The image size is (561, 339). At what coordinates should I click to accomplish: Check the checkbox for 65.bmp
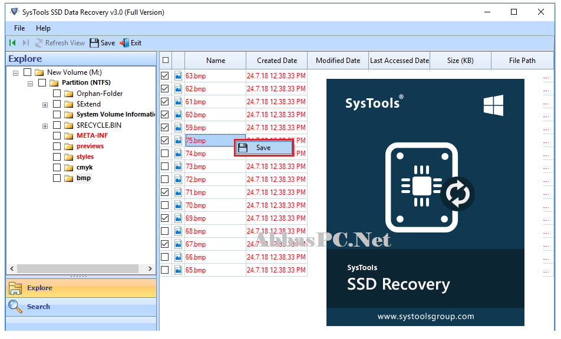(x=165, y=270)
